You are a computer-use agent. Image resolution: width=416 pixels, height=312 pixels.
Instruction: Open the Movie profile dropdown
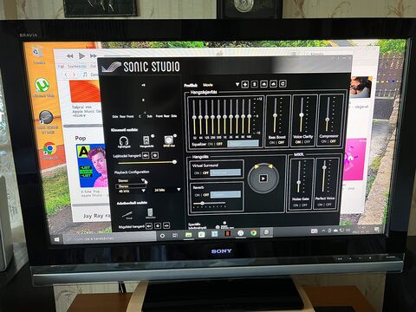point(237,84)
